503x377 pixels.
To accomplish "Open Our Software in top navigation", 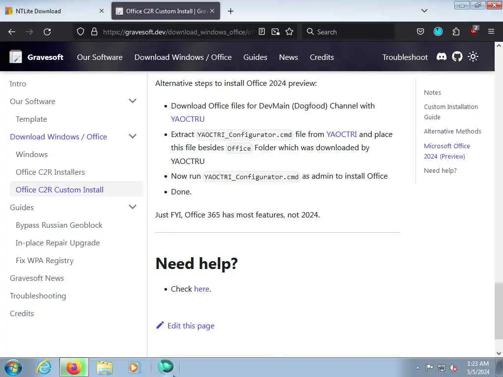I will pyautogui.click(x=100, y=57).
